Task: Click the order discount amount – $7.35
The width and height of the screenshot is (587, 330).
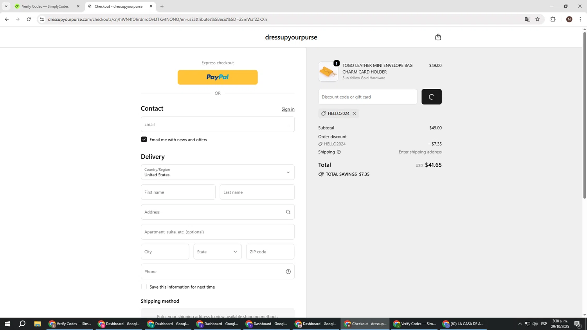Action: click(435, 144)
